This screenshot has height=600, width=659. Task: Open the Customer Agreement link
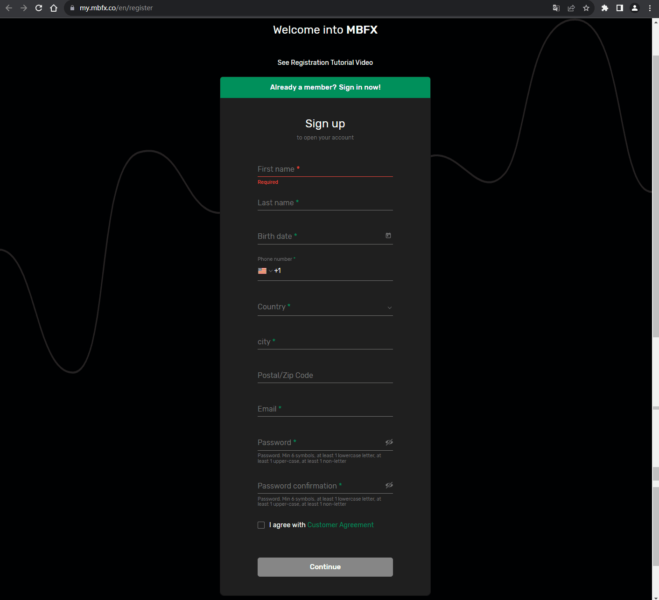[x=340, y=525]
